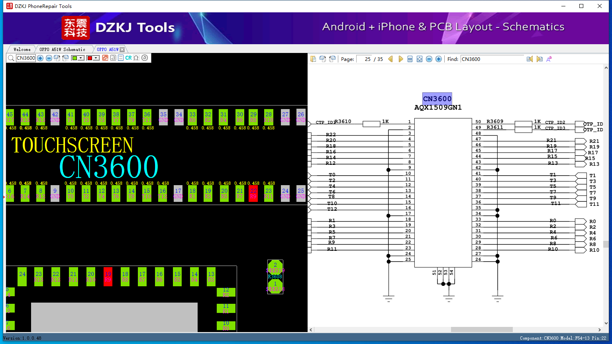
Task: Click the large cyan CN3600 PCB label
Action: (x=109, y=167)
